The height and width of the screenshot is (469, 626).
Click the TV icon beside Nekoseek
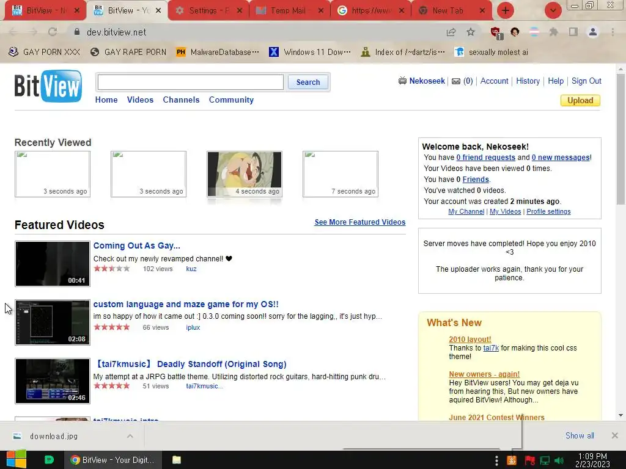pos(402,81)
